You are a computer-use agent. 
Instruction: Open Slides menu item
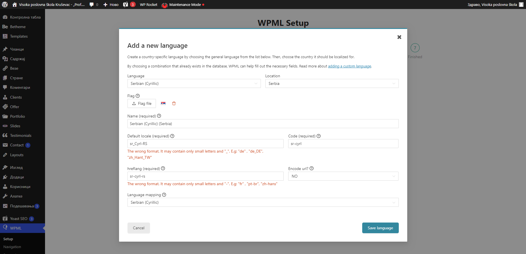pos(23,126)
